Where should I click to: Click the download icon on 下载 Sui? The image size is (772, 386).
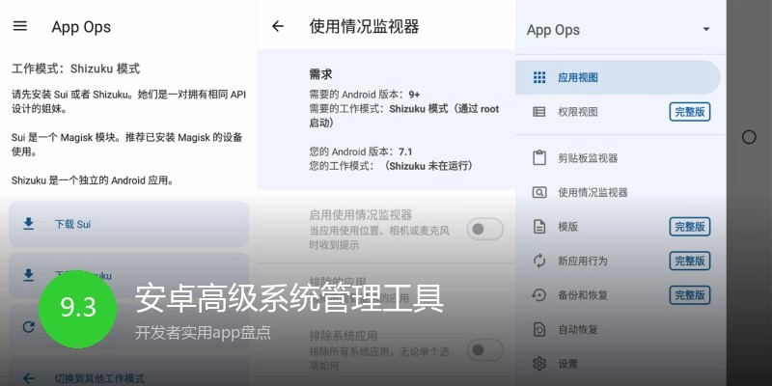tap(29, 224)
